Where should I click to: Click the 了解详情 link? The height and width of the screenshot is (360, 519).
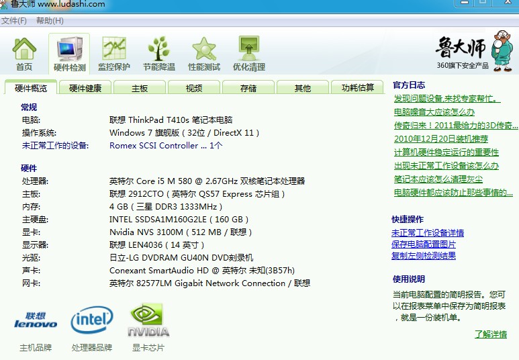pos(491,334)
